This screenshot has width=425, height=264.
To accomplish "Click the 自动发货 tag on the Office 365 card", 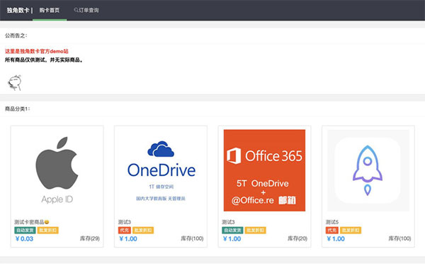I will 232,231.
